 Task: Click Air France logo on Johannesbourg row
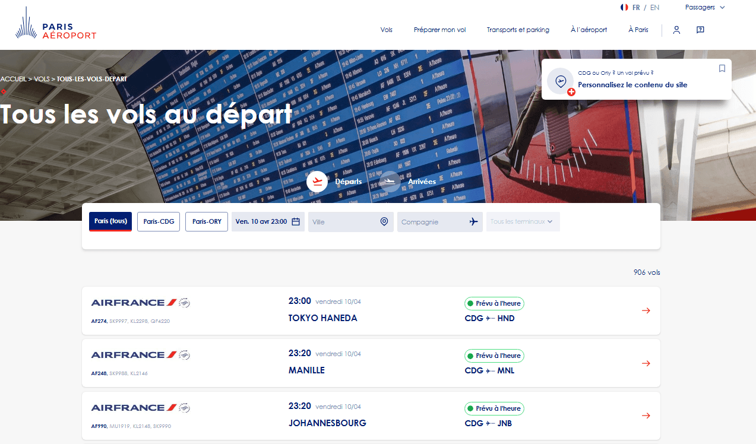click(134, 408)
